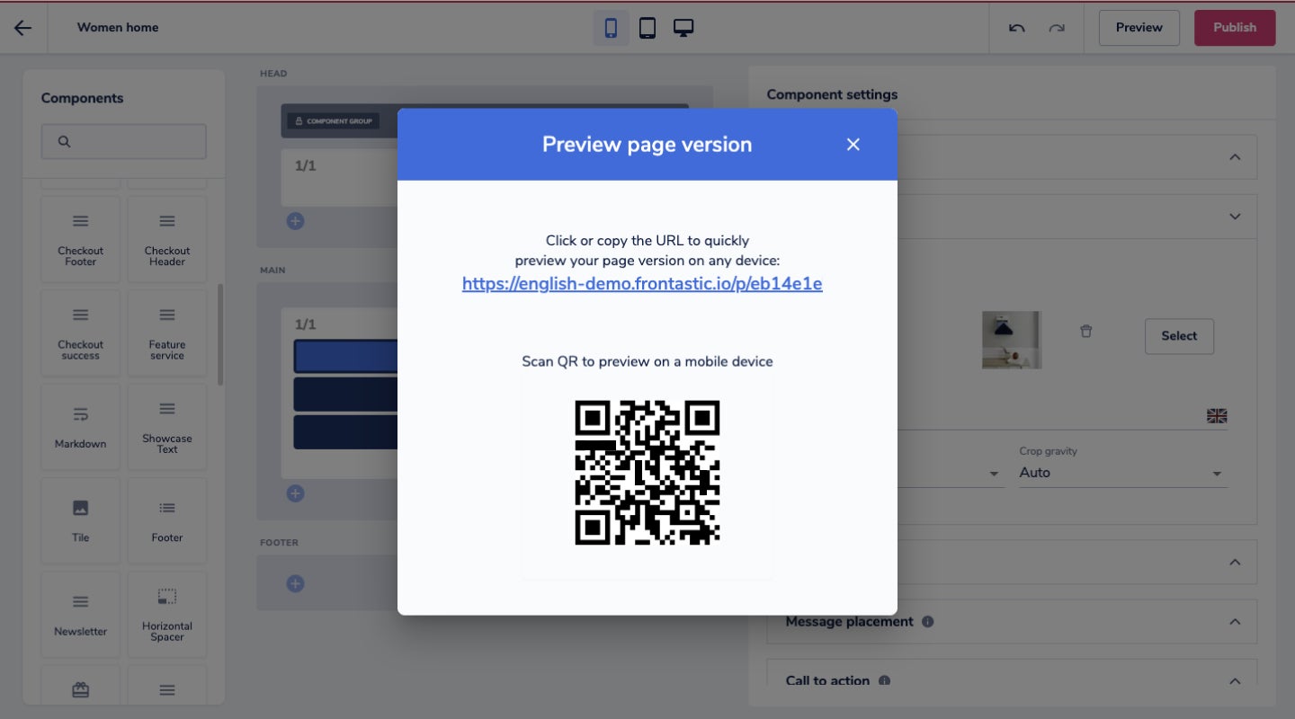1295x719 pixels.
Task: Switch to tablet viewport
Action: tap(647, 28)
